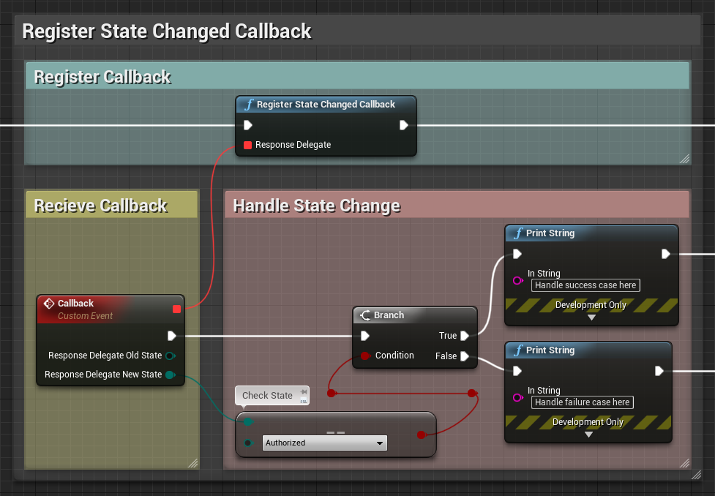Click the Callback event's red delegate output pin

176,309
